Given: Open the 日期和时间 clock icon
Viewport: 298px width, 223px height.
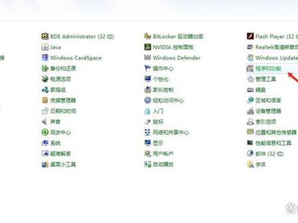Looking at the screenshot, I should point(45,111).
